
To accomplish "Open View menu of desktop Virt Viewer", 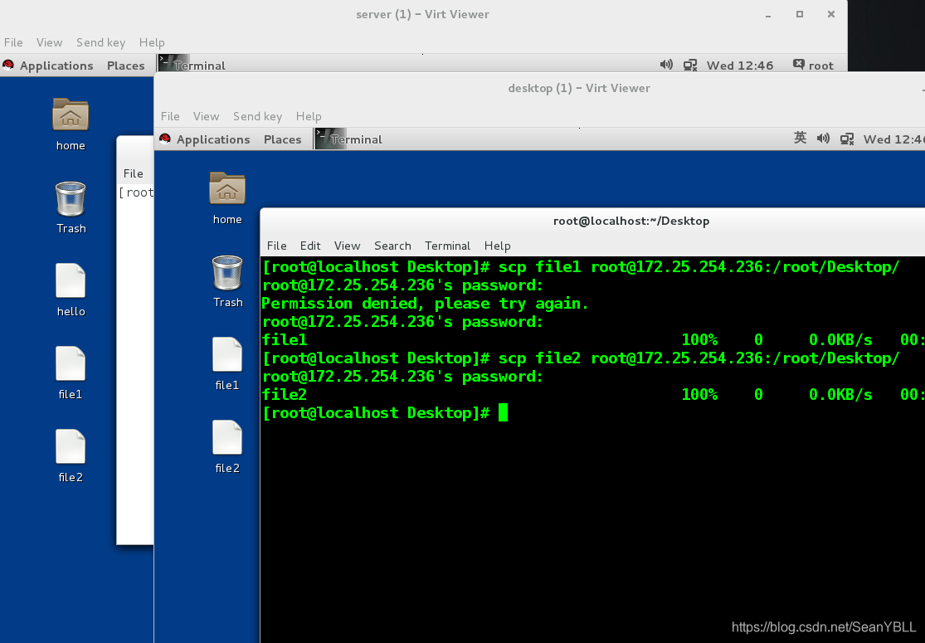I will click(x=206, y=116).
